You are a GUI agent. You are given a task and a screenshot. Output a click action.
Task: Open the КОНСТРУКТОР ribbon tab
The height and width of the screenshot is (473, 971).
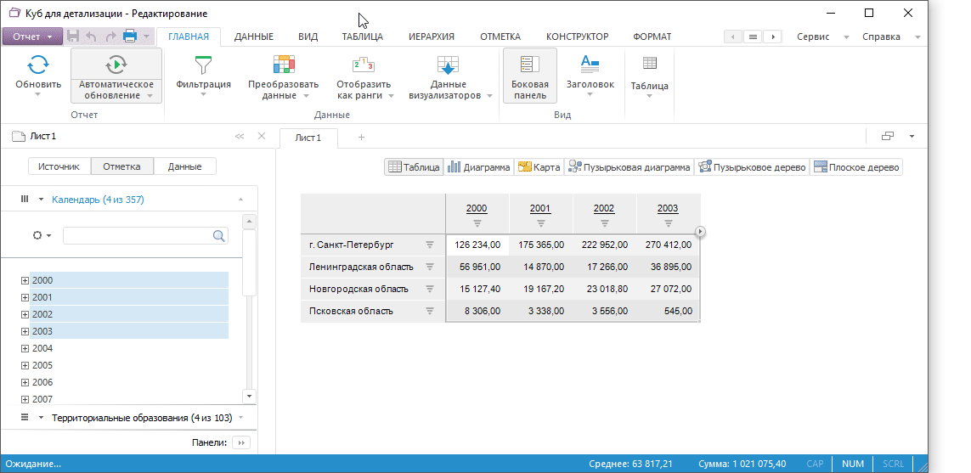[577, 37]
